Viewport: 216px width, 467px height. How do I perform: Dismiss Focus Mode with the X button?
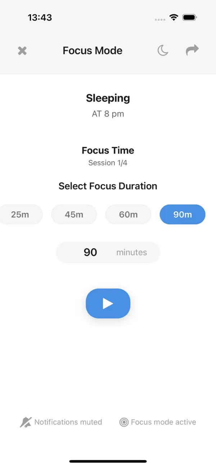click(x=22, y=50)
